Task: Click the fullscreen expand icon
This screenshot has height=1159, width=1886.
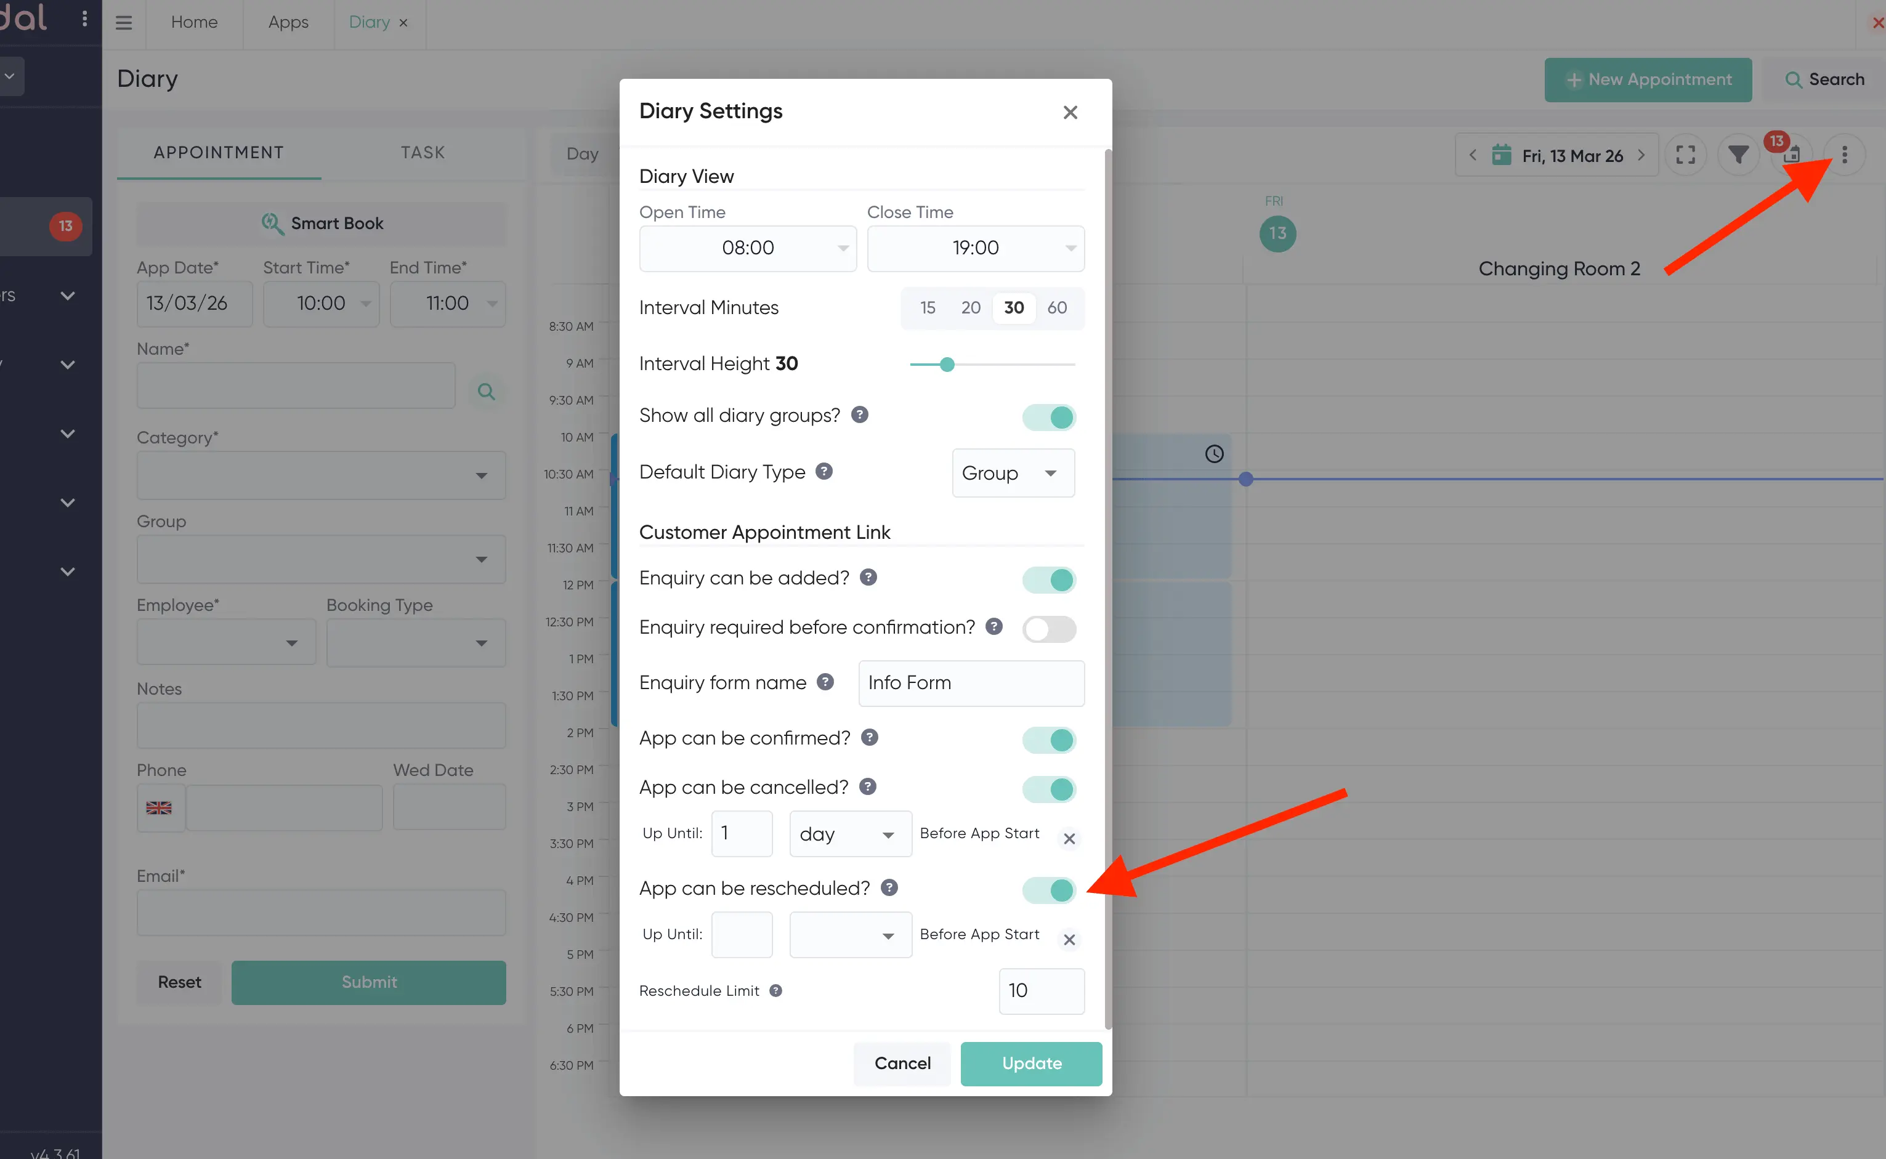Action: click(1685, 155)
